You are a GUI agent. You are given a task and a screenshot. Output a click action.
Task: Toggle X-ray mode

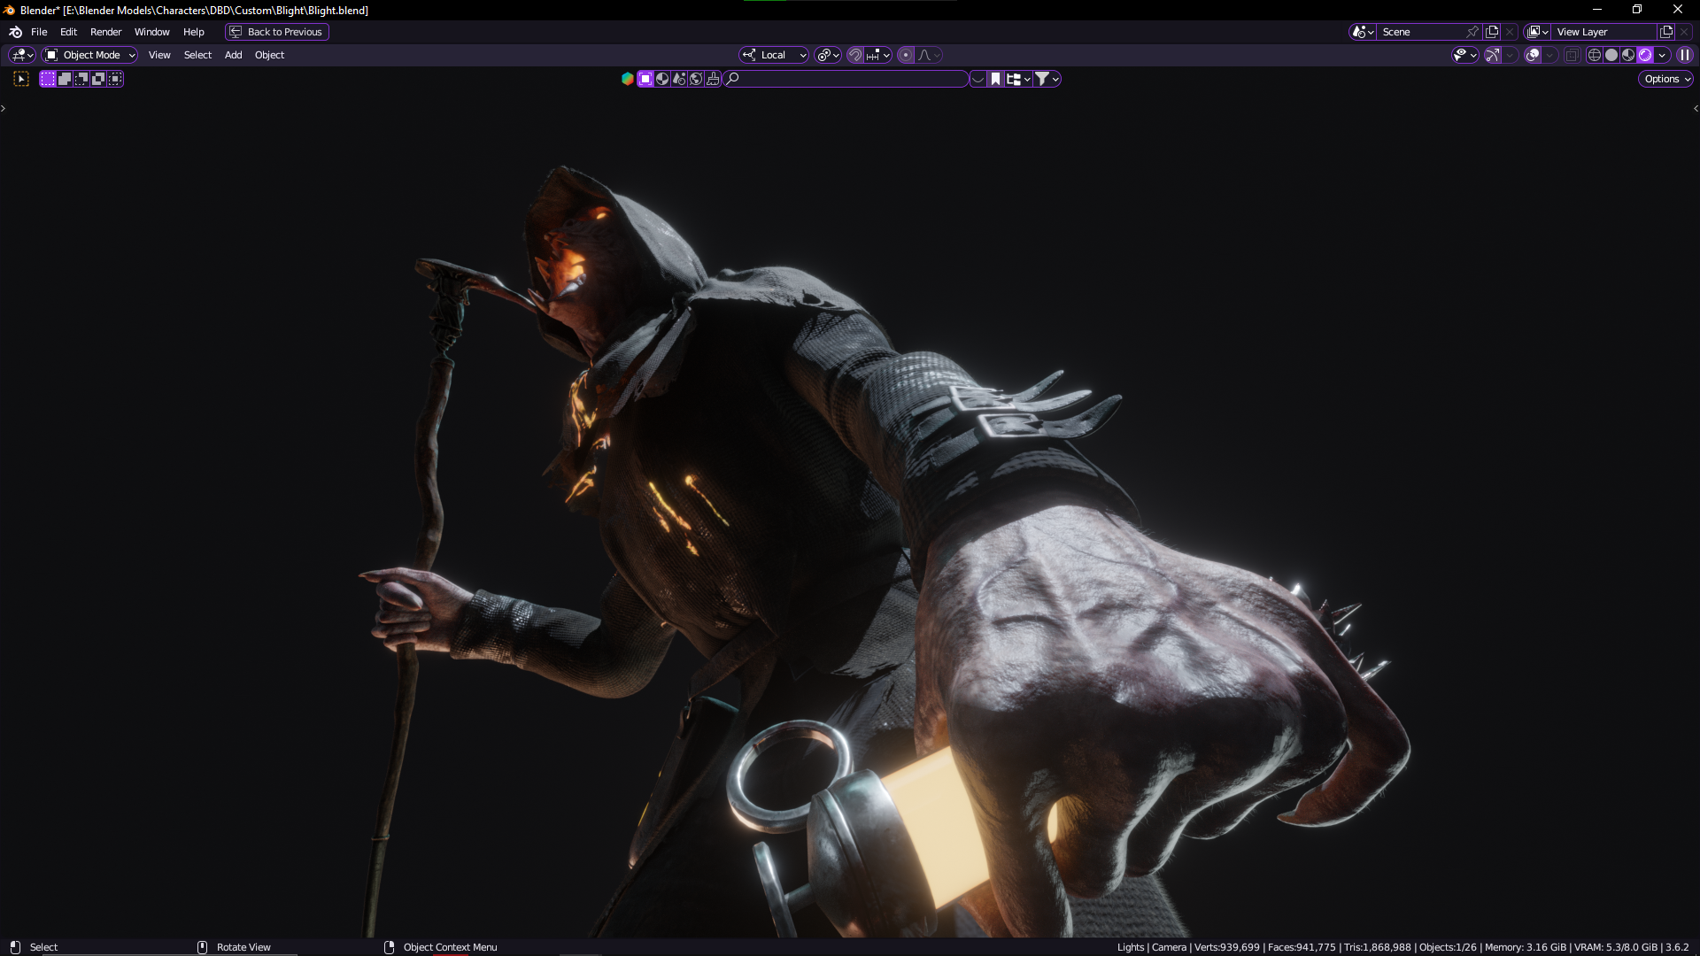click(x=1572, y=55)
